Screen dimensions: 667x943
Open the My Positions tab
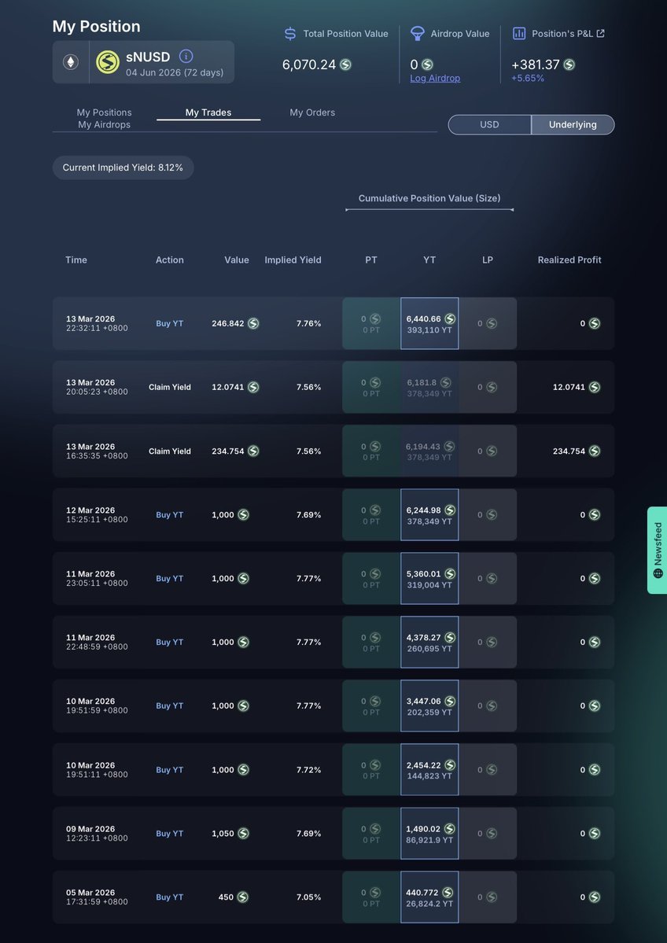104,112
